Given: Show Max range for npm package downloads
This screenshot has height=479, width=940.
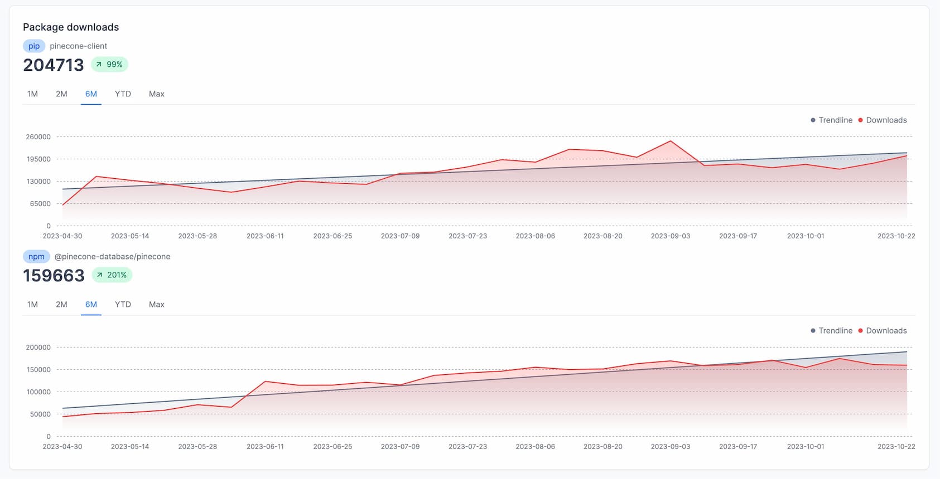Looking at the screenshot, I should click(x=156, y=305).
